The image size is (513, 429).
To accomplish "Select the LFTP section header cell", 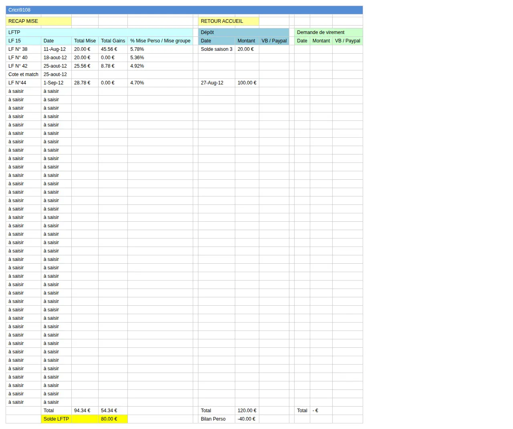I will [x=99, y=32].
